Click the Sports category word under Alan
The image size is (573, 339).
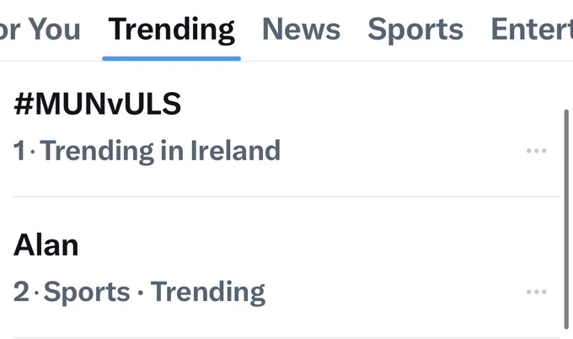(87, 292)
